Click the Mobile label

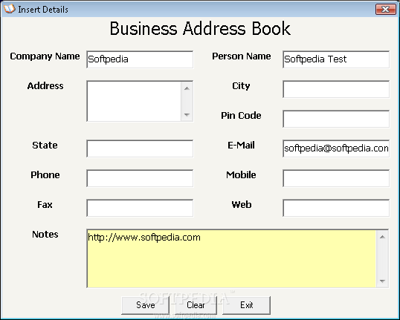(x=241, y=175)
